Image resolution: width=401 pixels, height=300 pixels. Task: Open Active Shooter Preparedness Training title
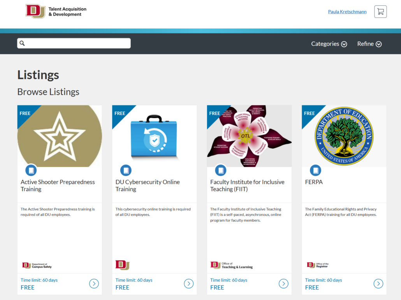pos(58,186)
